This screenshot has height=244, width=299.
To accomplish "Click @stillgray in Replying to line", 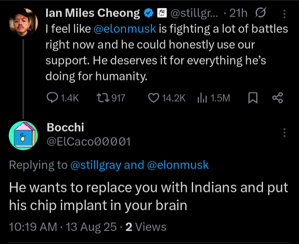I will [96, 165].
